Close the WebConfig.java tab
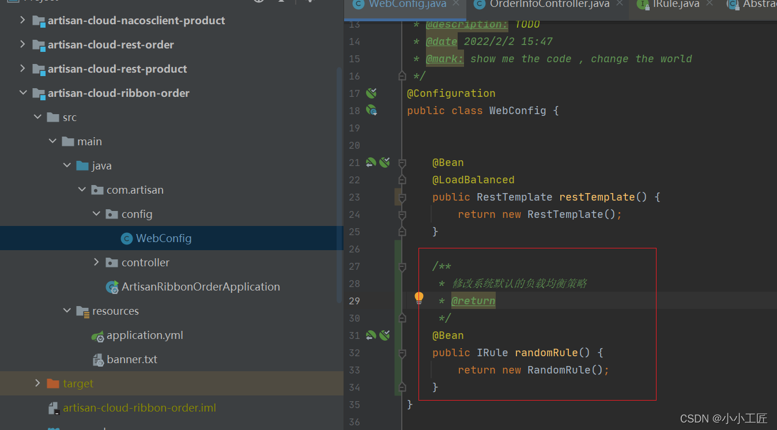Screen dimensions: 777x430 [456, 3]
